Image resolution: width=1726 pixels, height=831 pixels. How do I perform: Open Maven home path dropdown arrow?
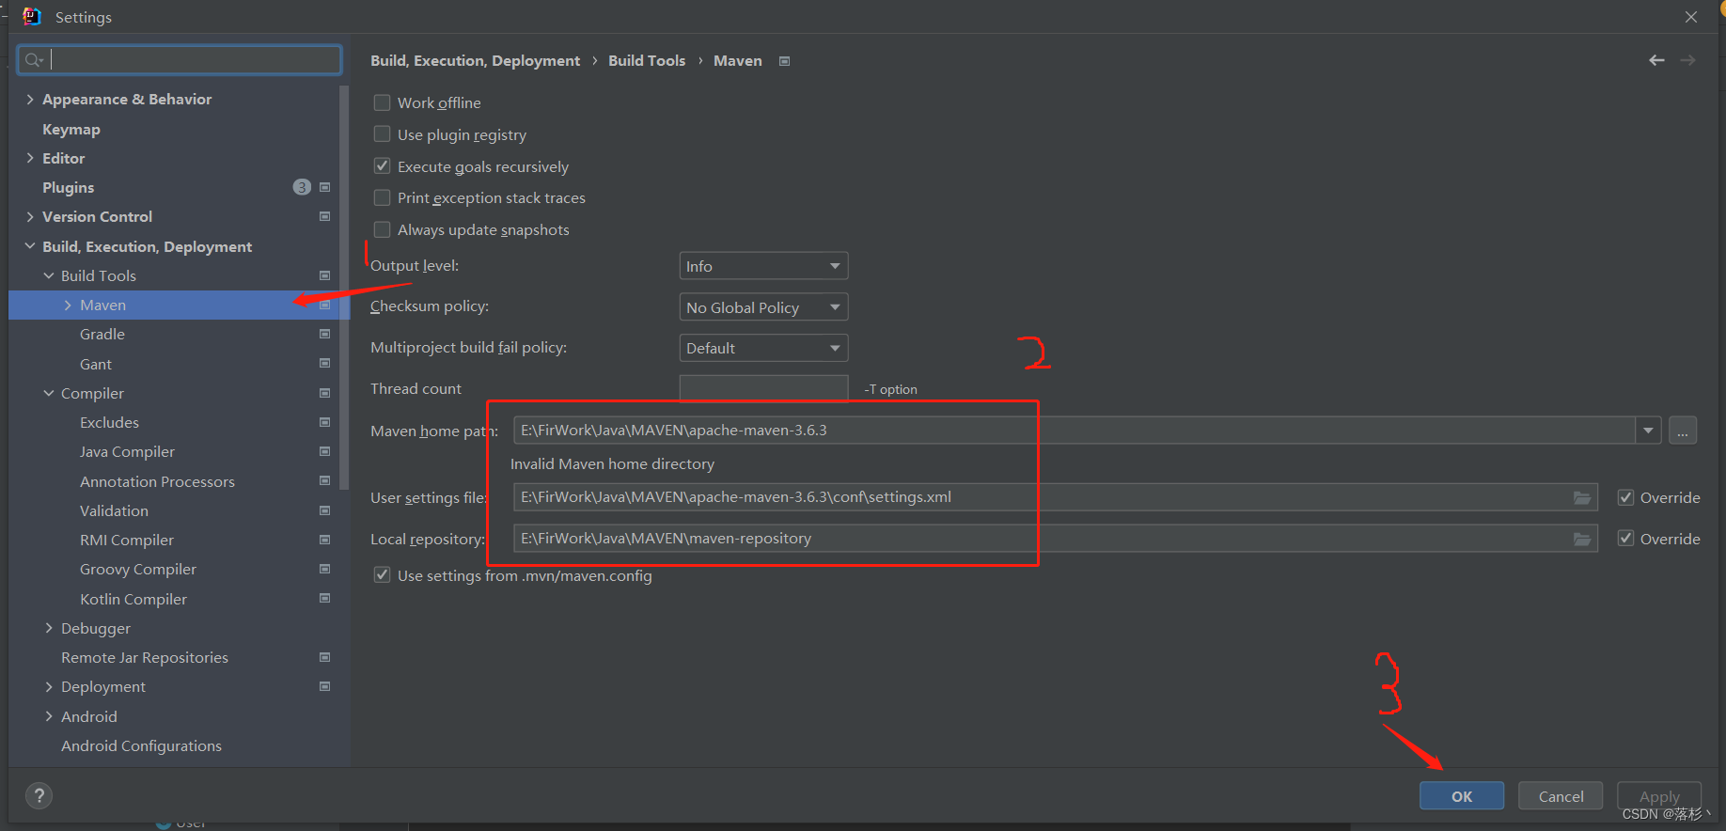[1648, 431]
